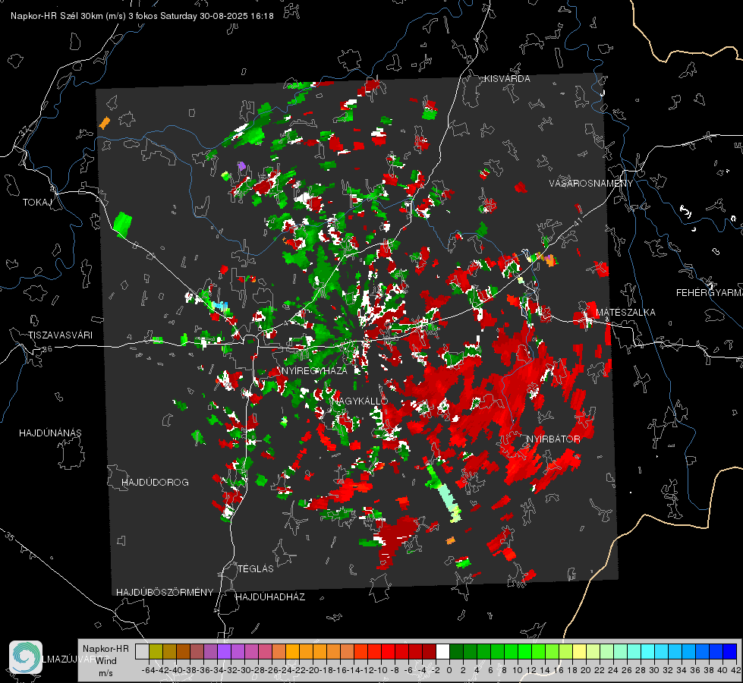The height and width of the screenshot is (683, 743).
Task: Click the road number 41 near Vásárosnamény
Action: [x=578, y=222]
